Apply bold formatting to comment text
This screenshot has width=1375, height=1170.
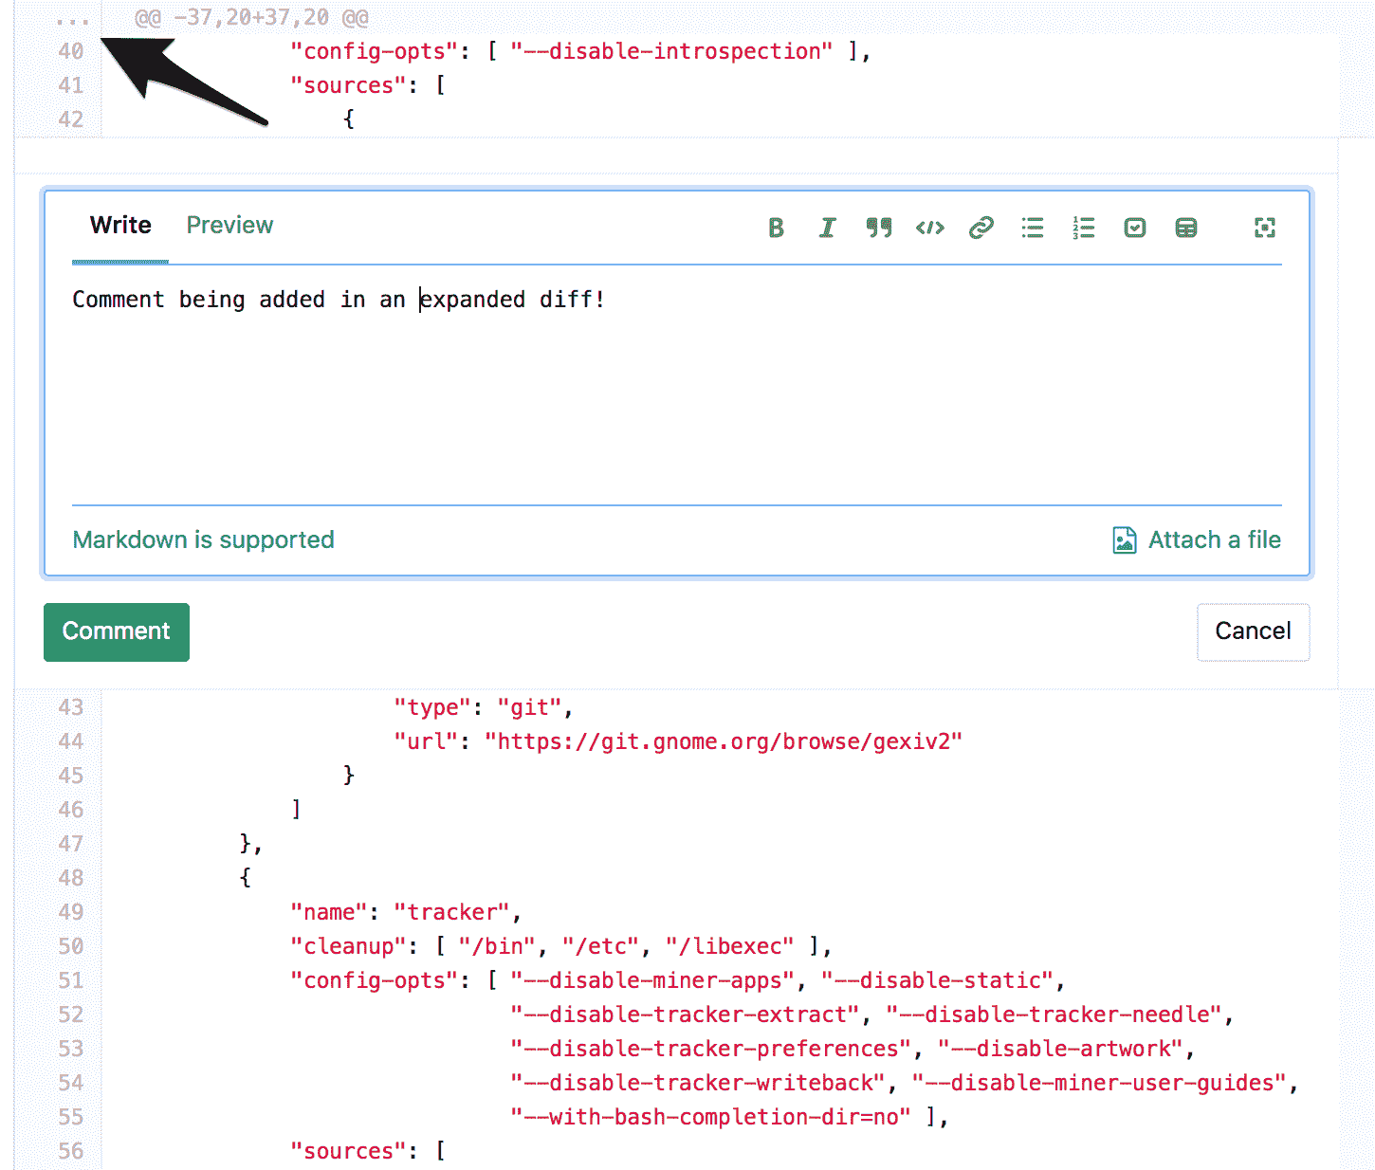click(776, 228)
